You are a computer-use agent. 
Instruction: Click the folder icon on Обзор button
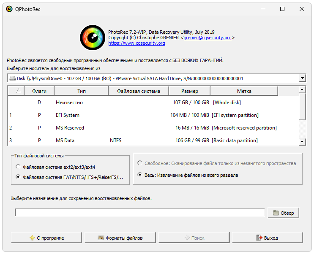point(276,213)
